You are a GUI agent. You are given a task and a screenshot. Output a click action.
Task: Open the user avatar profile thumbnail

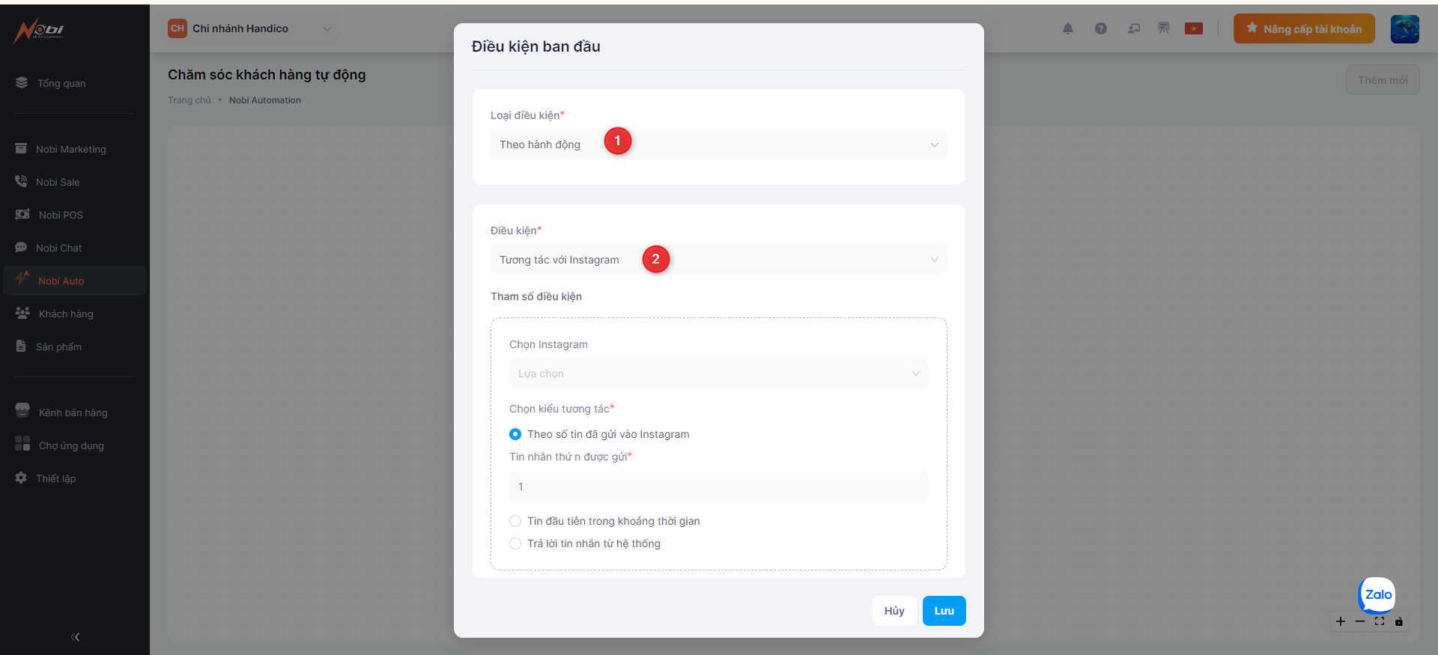point(1404,29)
